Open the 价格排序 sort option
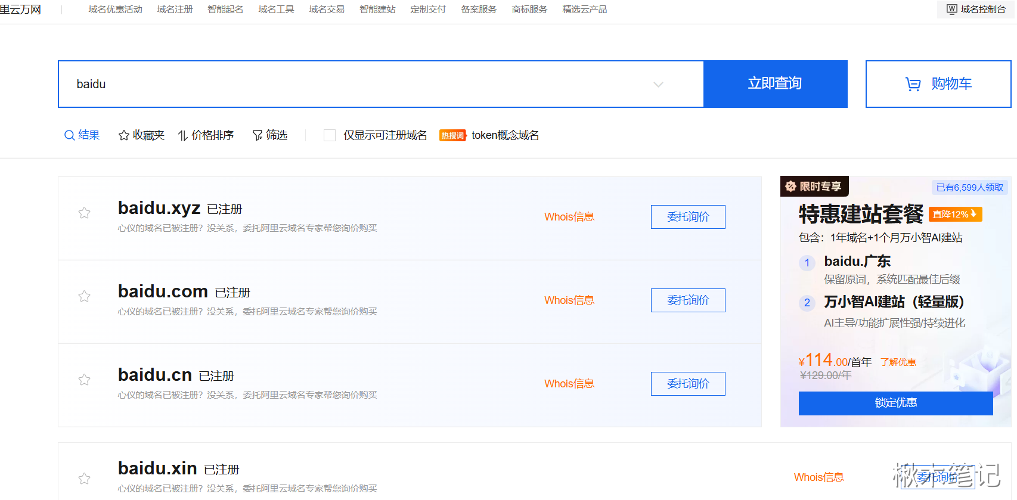Screen dimensions: 1017x500 point(206,135)
